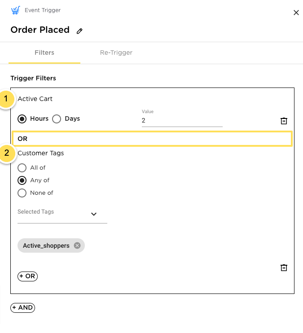The height and width of the screenshot is (333, 303).
Task: Click the step 1 yellow marker badge
Action: 6,99
